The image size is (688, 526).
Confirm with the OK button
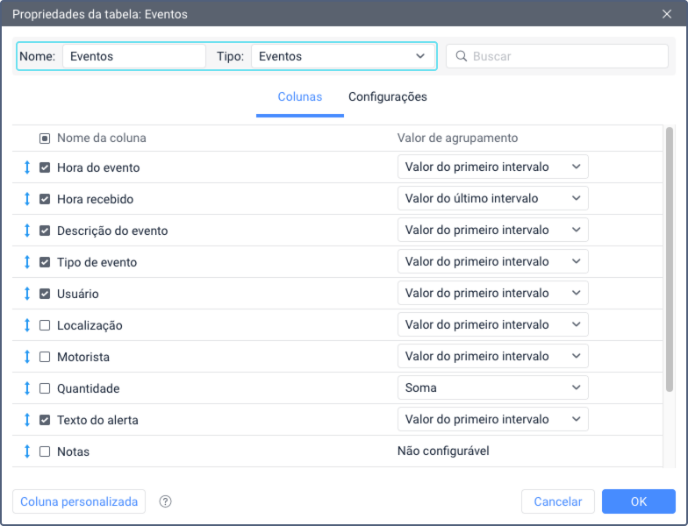pos(639,501)
